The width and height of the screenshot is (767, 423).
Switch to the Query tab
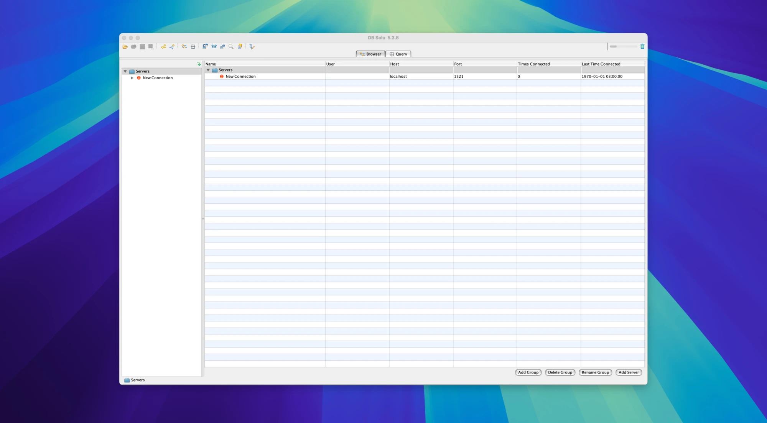[398, 54]
